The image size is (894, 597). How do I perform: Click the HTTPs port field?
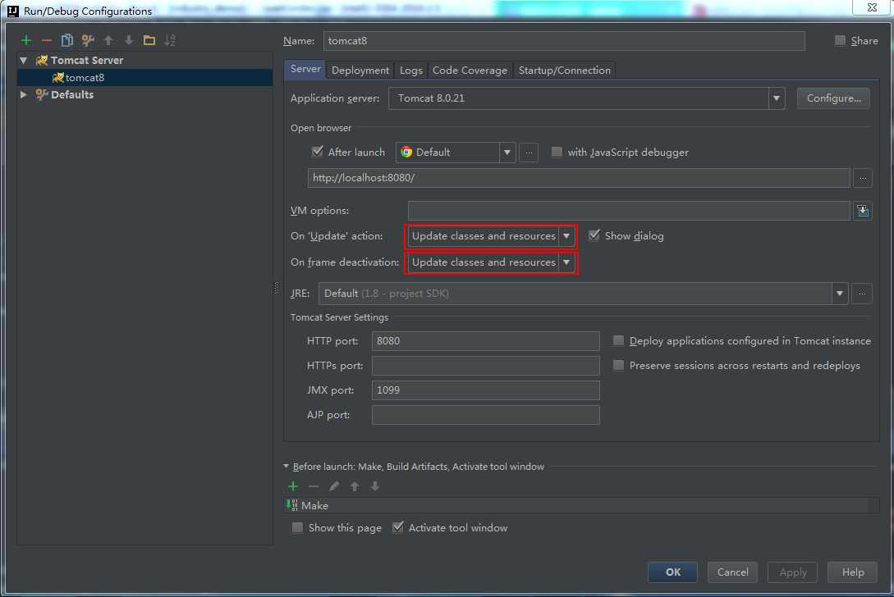point(486,365)
